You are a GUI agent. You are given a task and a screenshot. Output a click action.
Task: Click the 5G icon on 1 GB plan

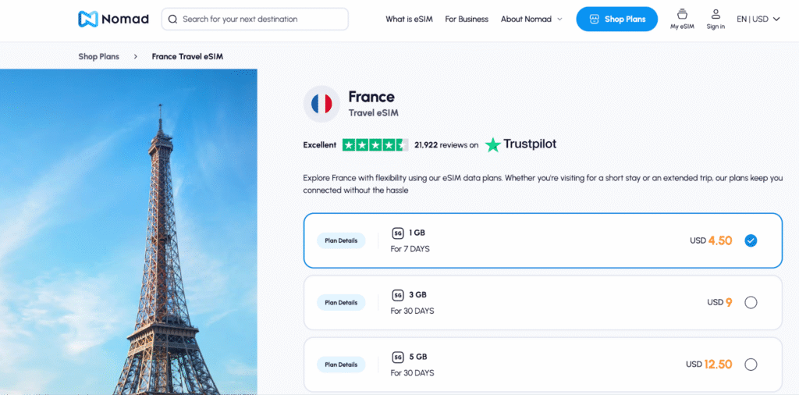(397, 233)
